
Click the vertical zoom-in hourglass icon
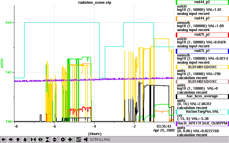pyautogui.click(x=48, y=140)
